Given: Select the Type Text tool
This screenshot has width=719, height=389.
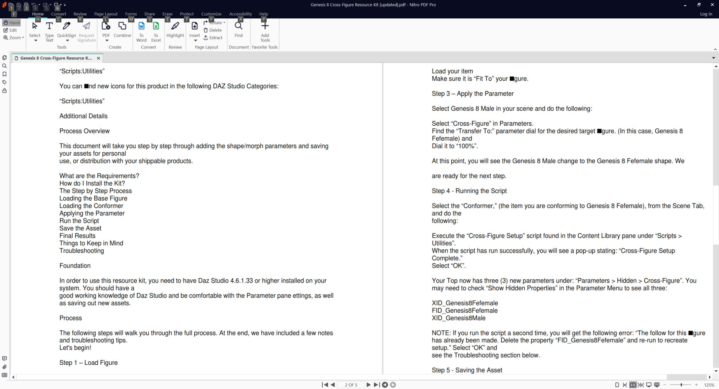Looking at the screenshot, I should coord(49,31).
